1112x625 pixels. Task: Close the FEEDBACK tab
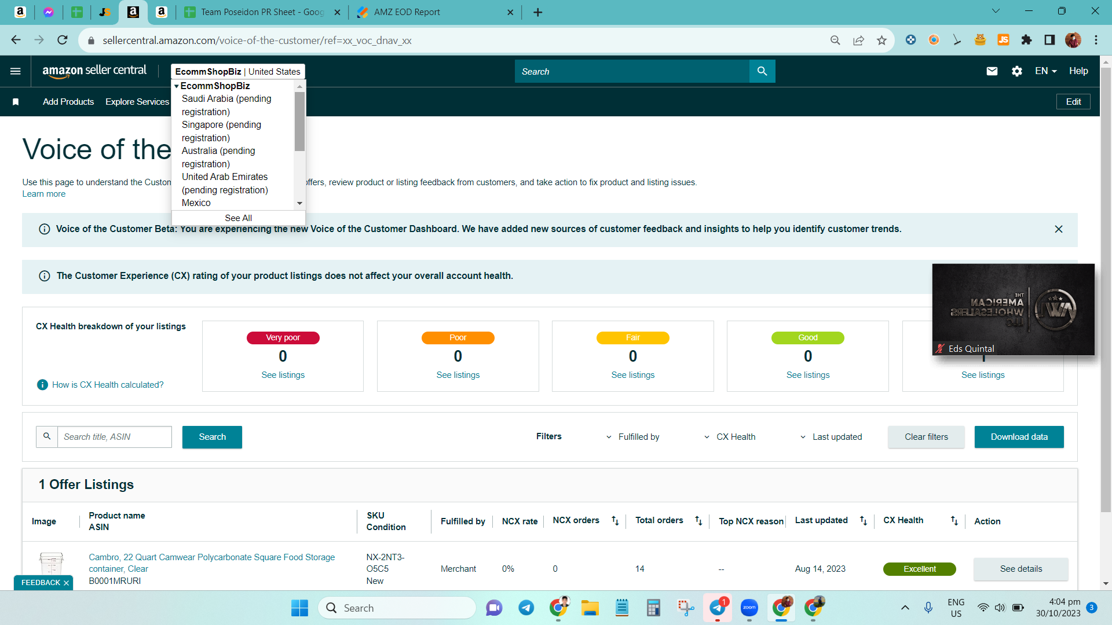tap(66, 583)
